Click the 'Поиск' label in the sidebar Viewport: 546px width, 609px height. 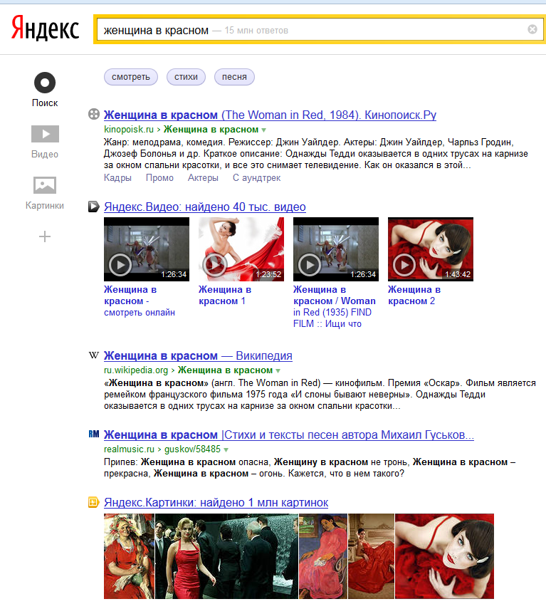tap(45, 103)
